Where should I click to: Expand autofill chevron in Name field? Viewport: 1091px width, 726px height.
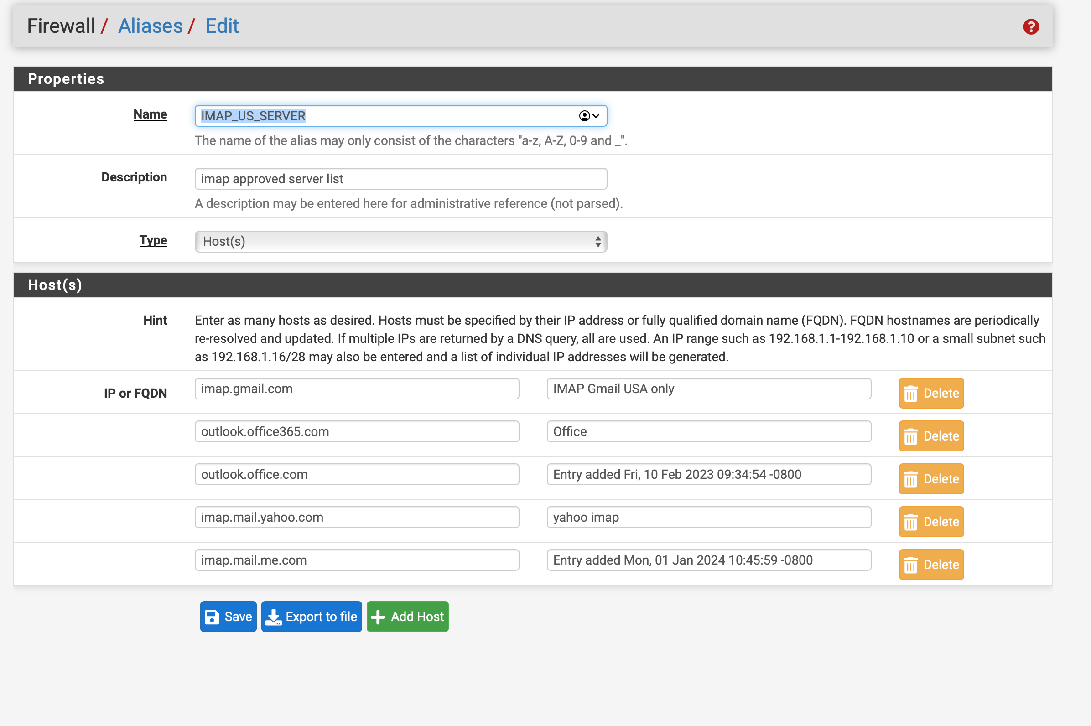596,116
